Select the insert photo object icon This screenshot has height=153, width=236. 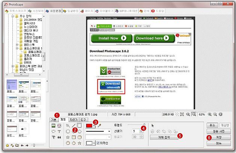(53, 126)
